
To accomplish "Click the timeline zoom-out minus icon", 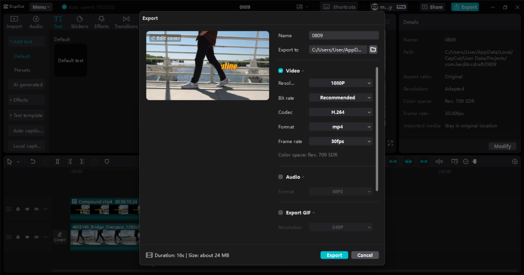I will tap(466, 162).
